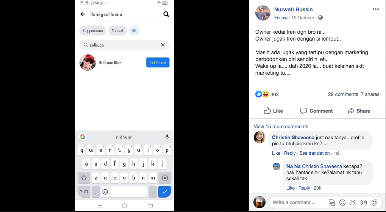
Task: Expand View 15 more comments
Action: coord(281,126)
